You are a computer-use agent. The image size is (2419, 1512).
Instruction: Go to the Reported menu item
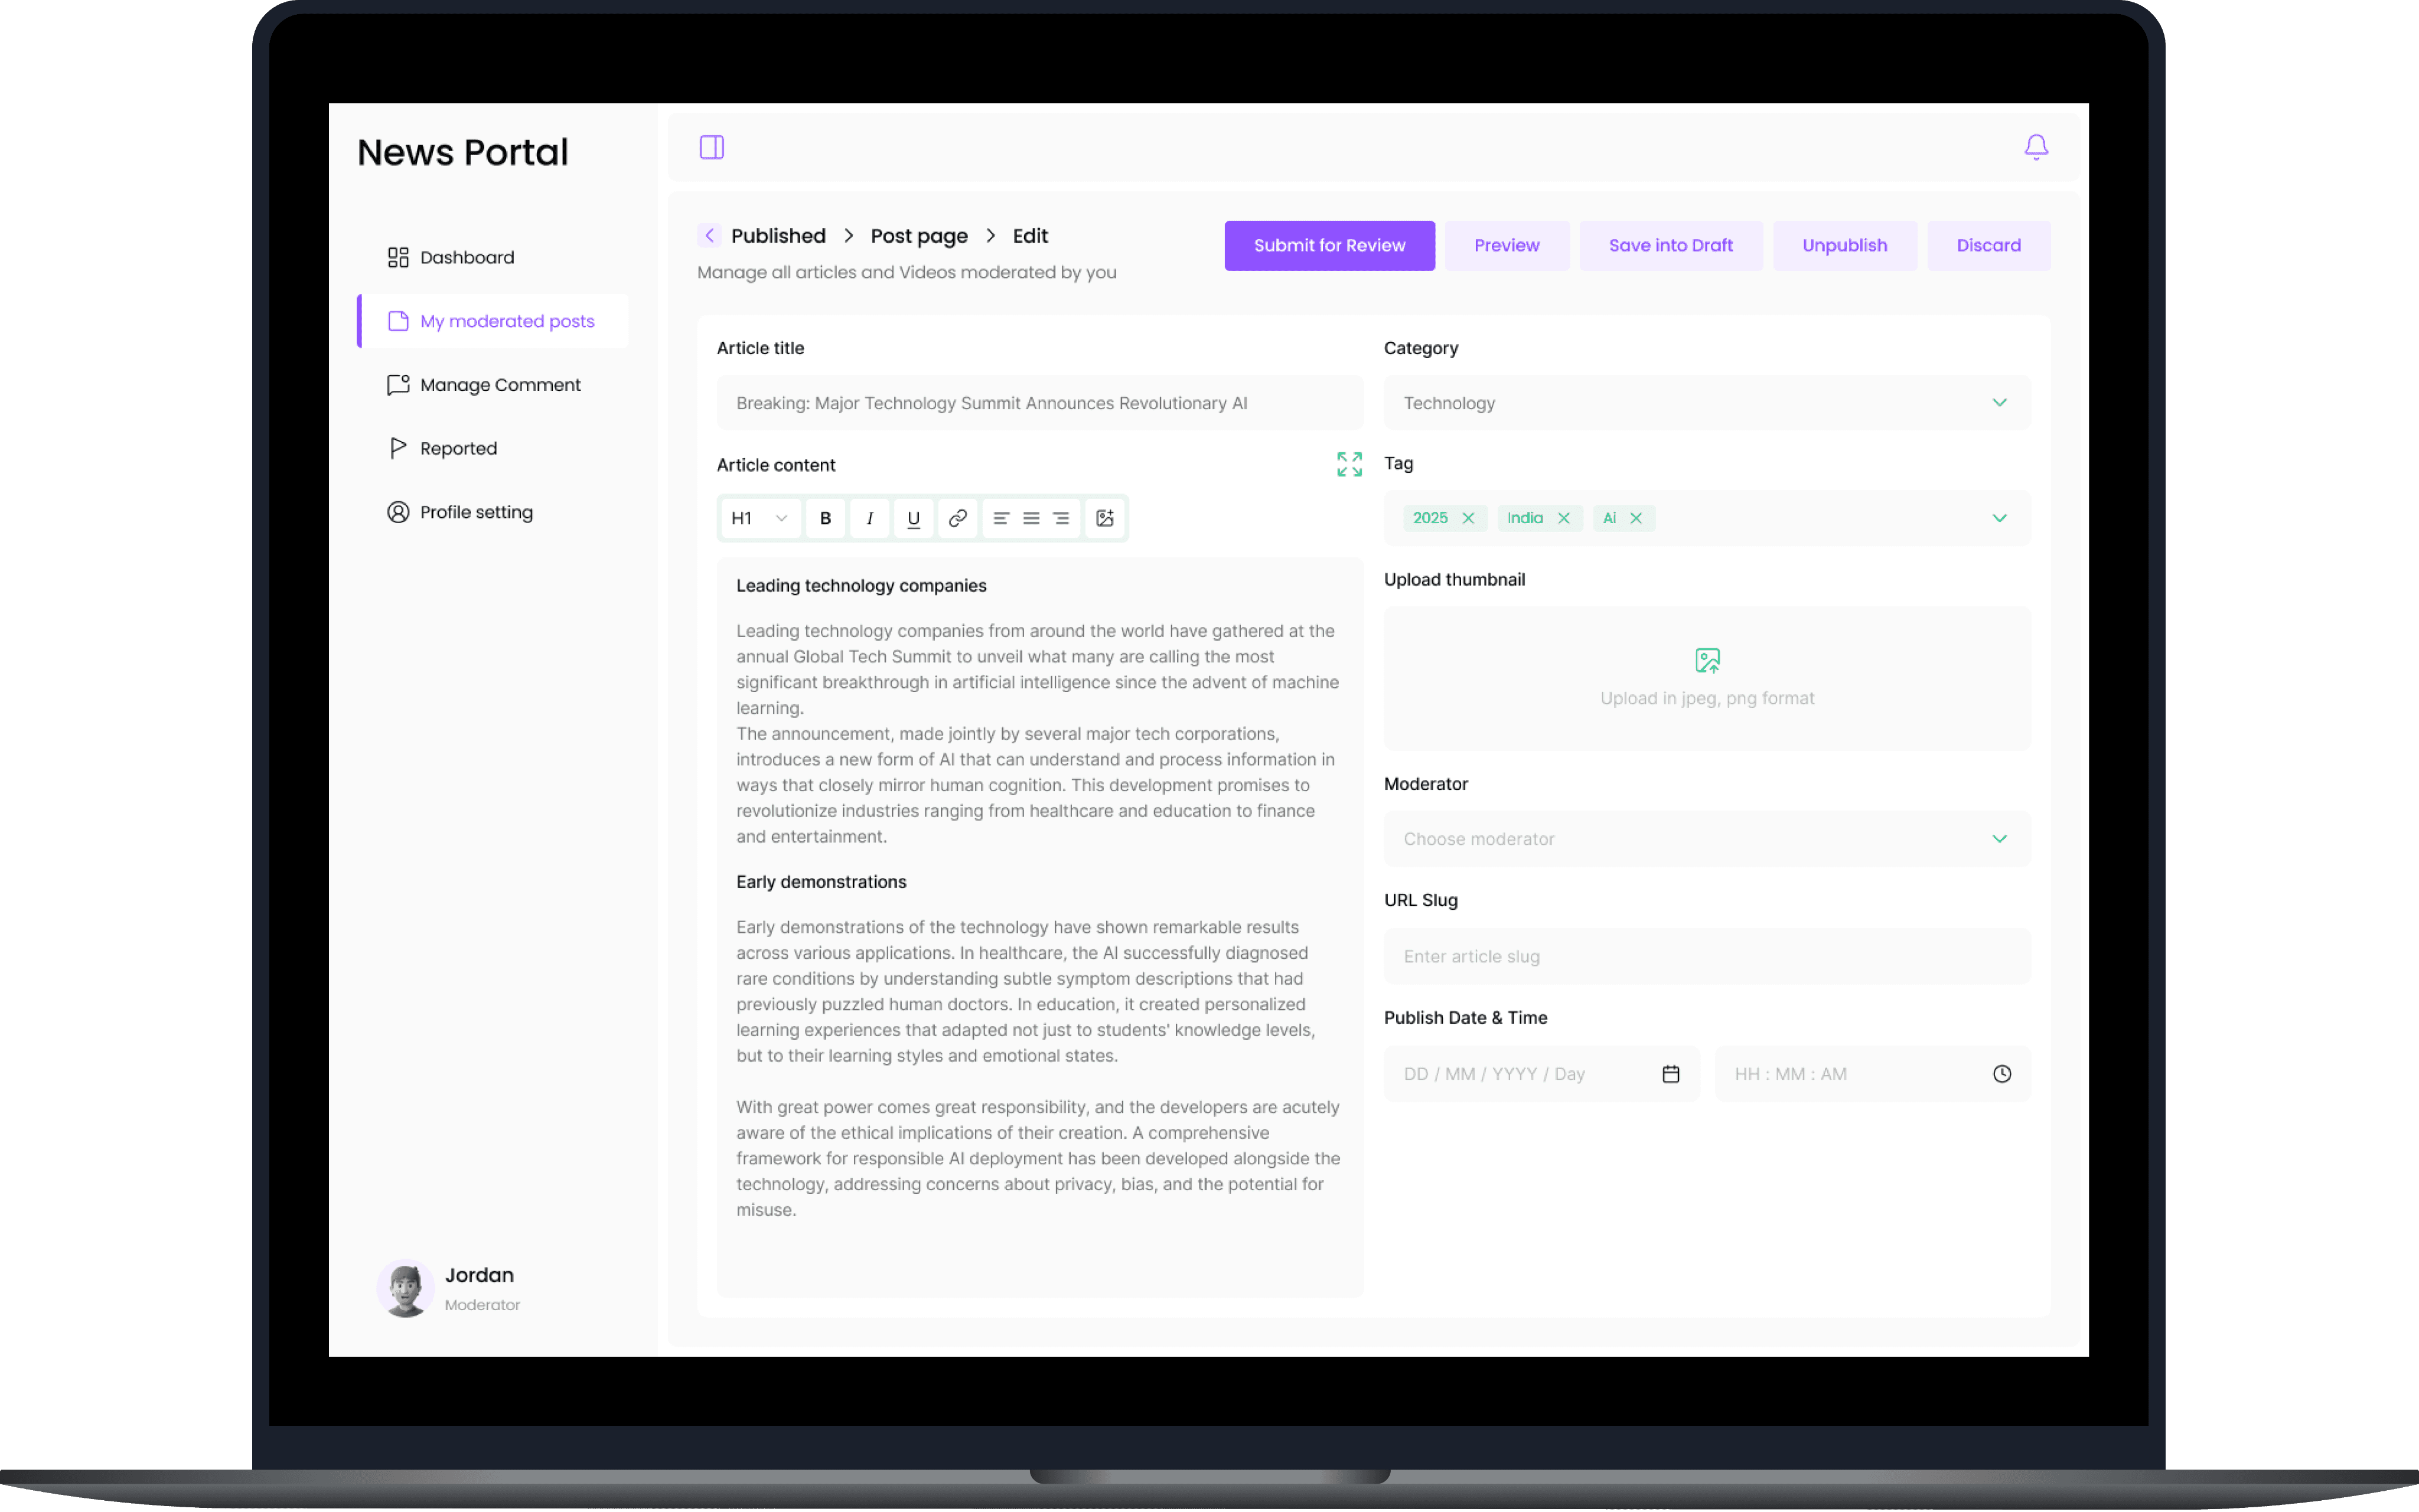[x=458, y=448]
